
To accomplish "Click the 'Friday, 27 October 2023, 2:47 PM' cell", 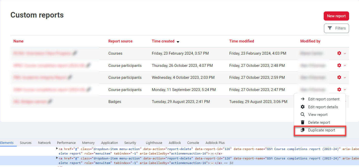I will point(257,90).
